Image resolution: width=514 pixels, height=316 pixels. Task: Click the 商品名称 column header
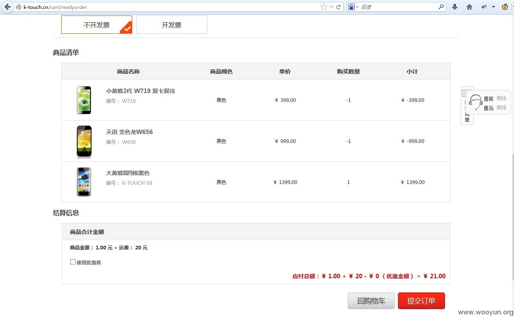[x=128, y=71]
